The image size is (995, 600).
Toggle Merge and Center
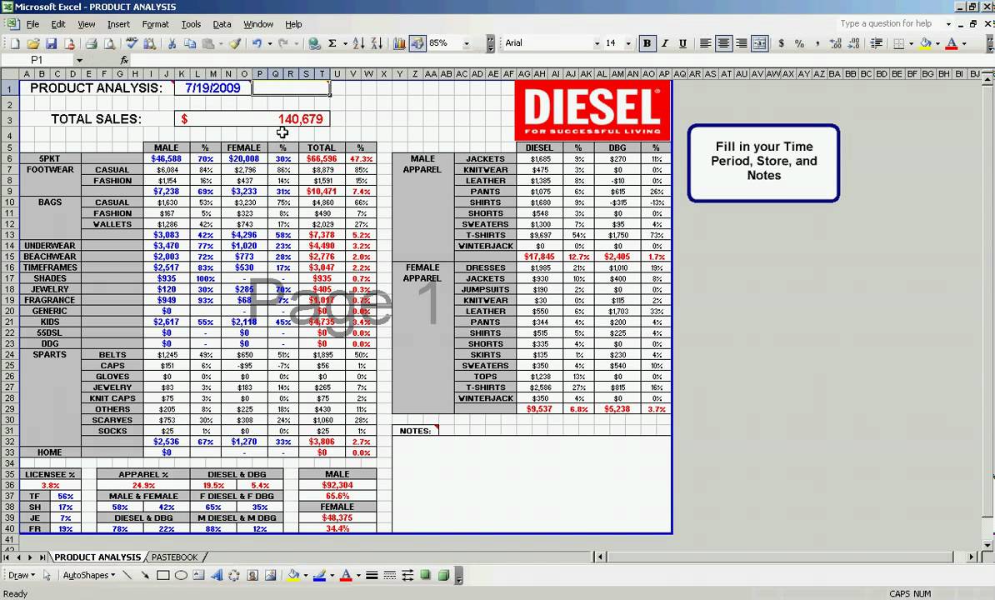(x=759, y=43)
